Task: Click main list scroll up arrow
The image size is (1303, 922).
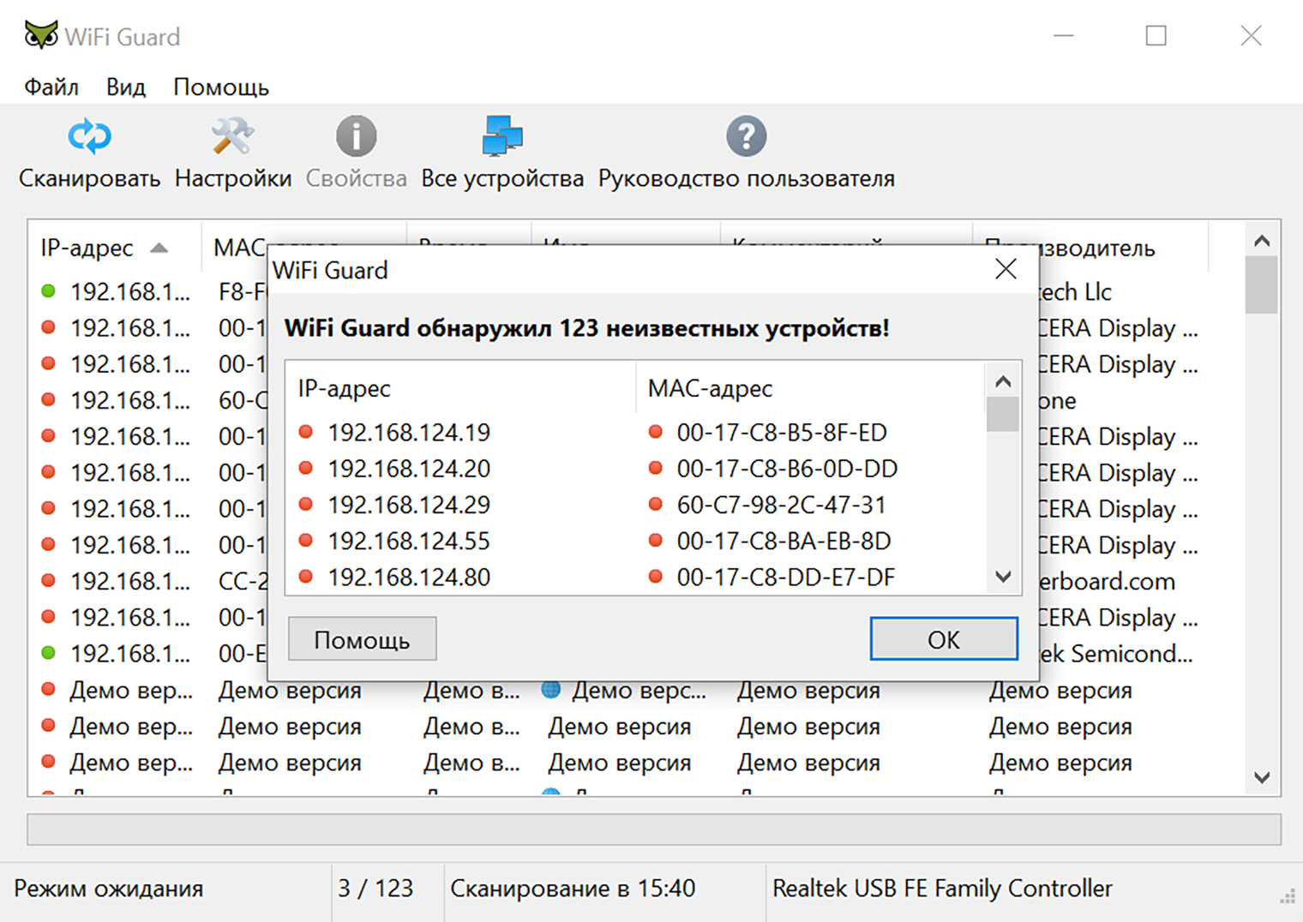Action: [x=1262, y=241]
